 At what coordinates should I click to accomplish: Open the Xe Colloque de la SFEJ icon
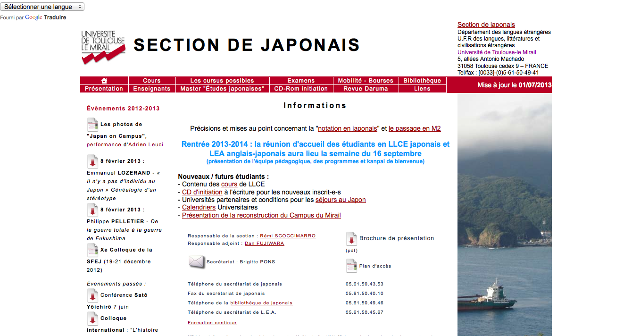click(x=92, y=250)
